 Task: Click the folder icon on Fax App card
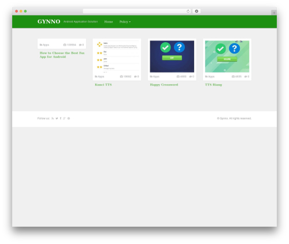pos(41,45)
